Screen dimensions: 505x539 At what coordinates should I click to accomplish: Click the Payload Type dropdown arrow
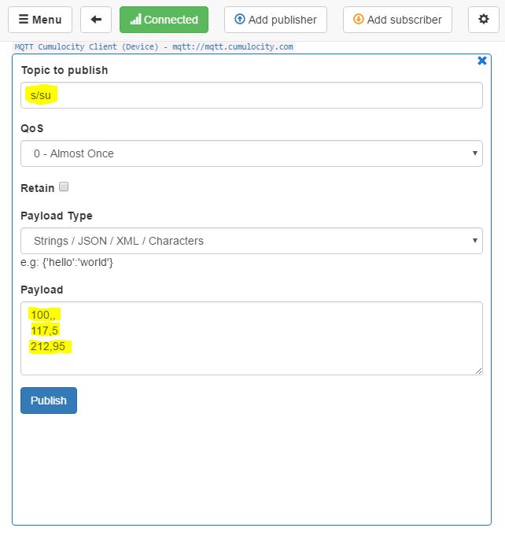tap(475, 241)
